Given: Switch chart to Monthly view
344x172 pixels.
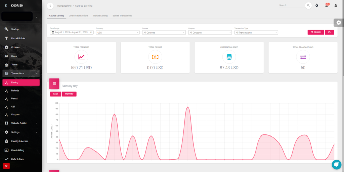Looking at the screenshot, I should pyautogui.click(x=69, y=94).
